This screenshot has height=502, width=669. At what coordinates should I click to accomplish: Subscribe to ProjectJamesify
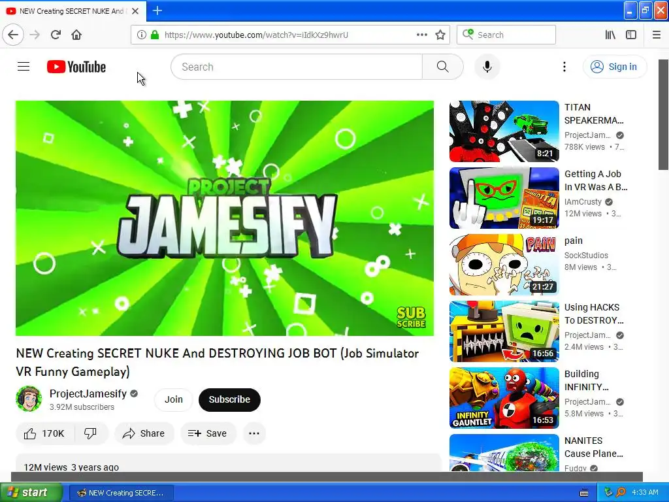click(229, 399)
